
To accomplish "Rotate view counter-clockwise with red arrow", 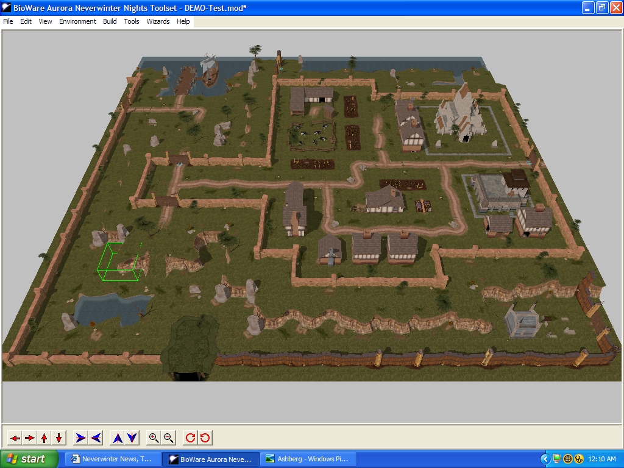I will click(205, 438).
